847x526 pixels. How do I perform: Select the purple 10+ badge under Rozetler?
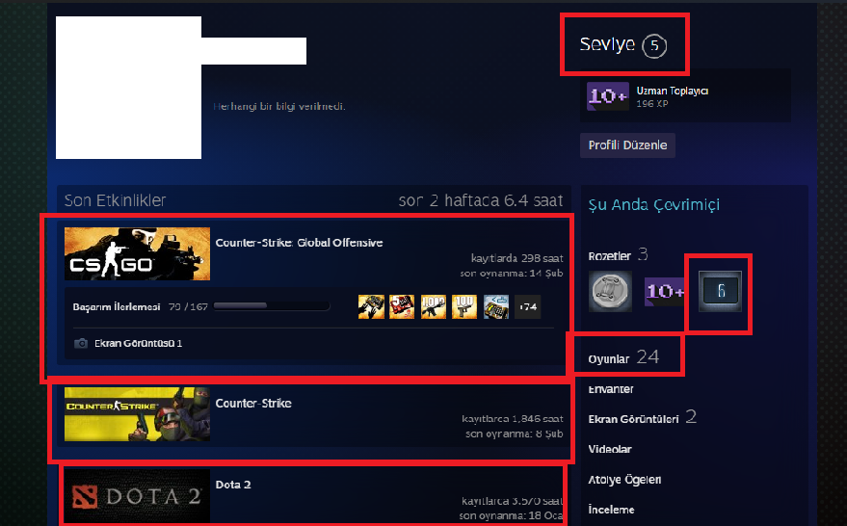coord(665,291)
